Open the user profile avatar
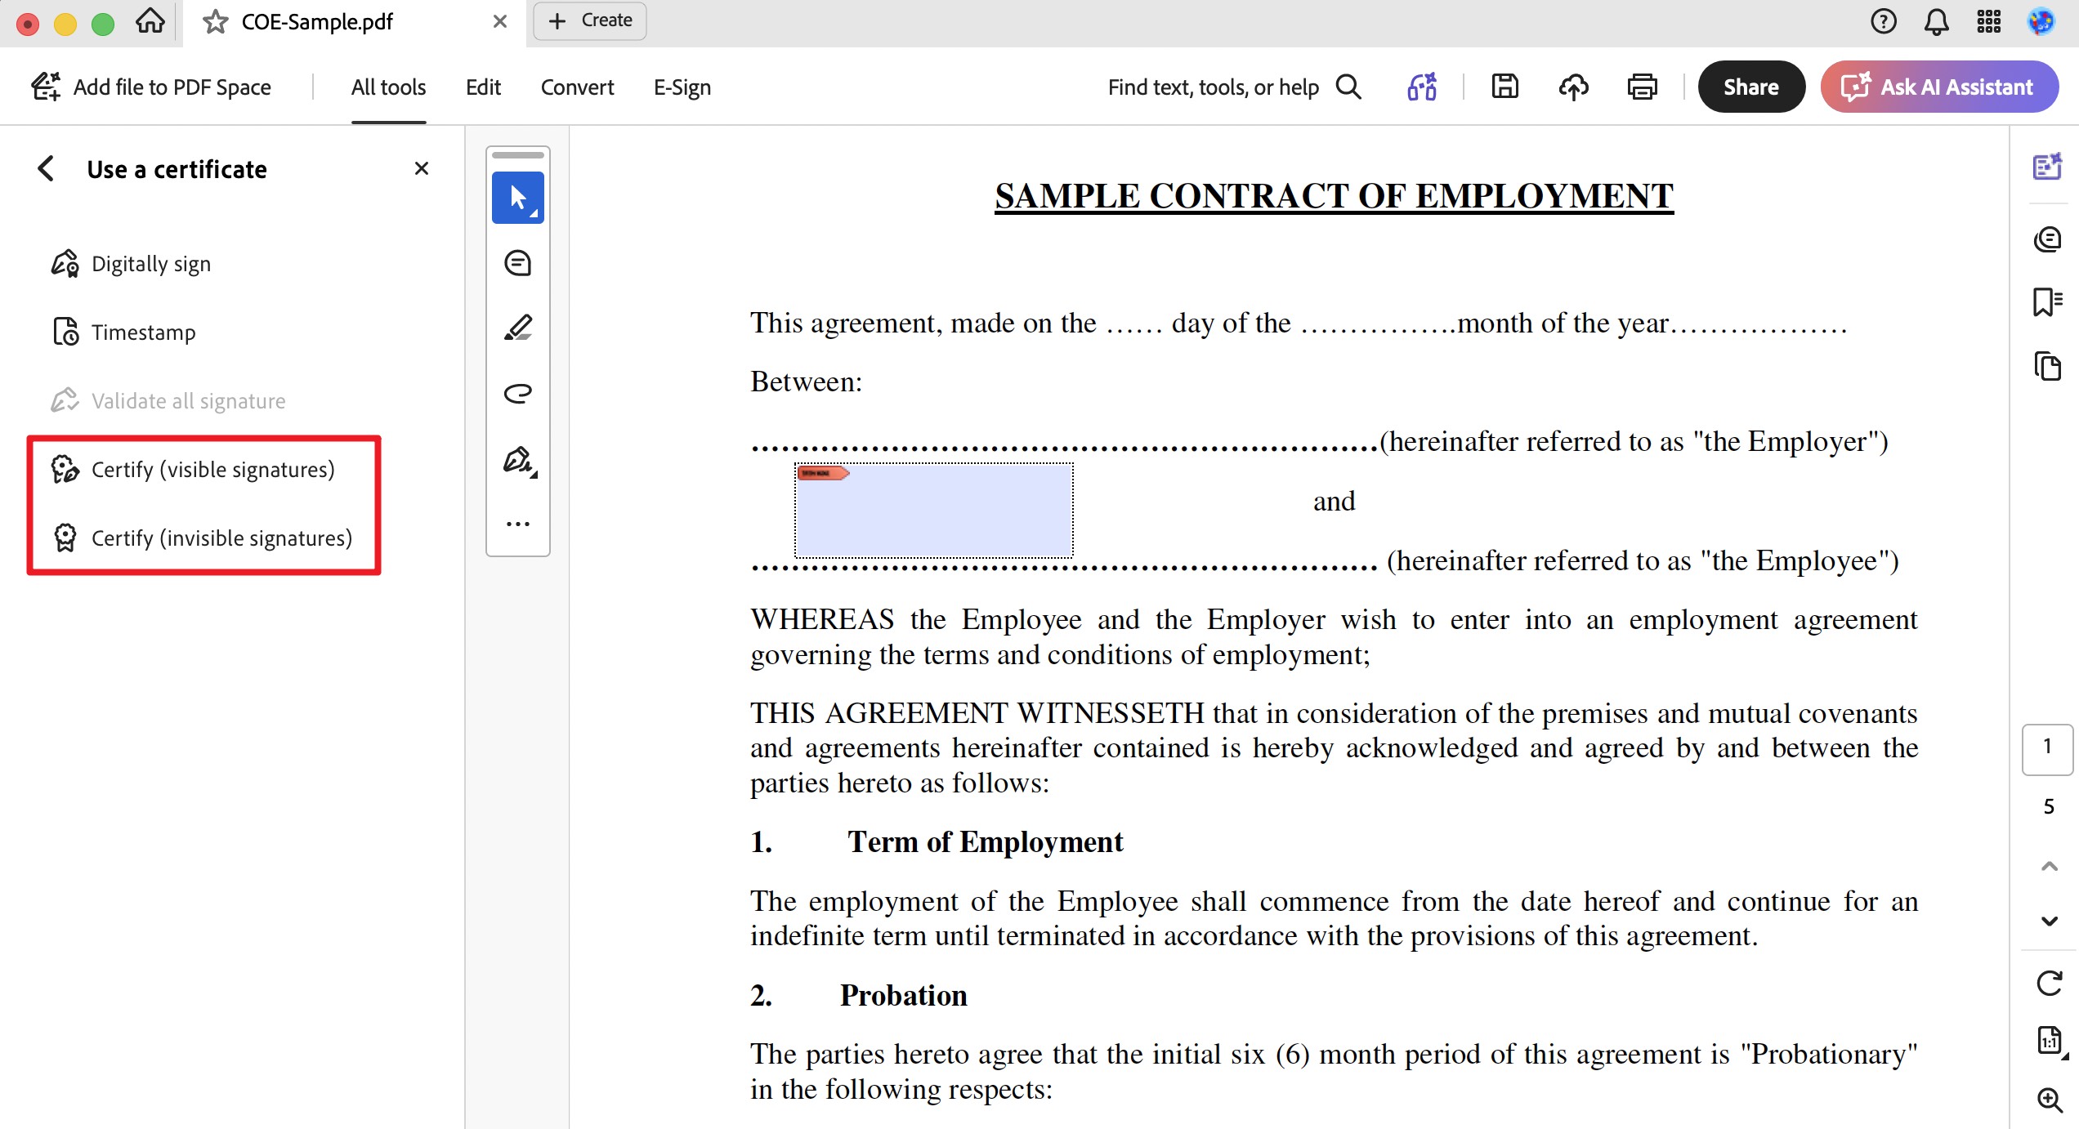2079x1129 pixels. tap(2041, 21)
